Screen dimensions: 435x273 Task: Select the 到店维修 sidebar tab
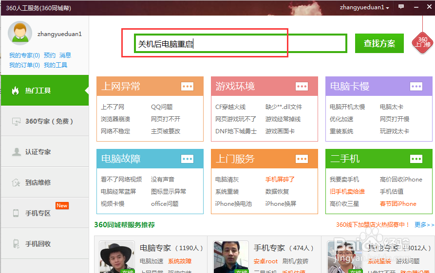(x=45, y=182)
